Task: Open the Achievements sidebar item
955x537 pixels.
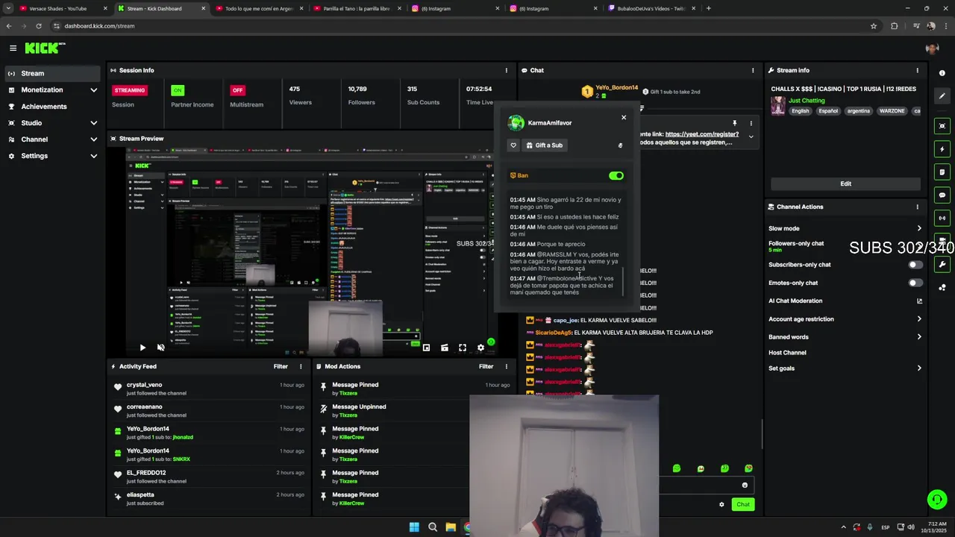Action: 51,107
